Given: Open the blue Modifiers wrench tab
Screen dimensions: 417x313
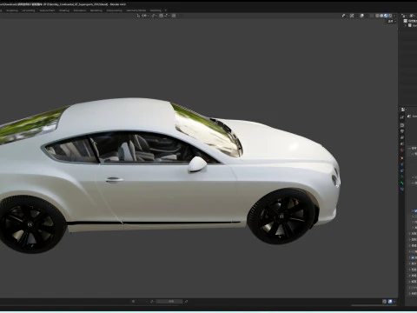Looking at the screenshot, I should pos(402,164).
